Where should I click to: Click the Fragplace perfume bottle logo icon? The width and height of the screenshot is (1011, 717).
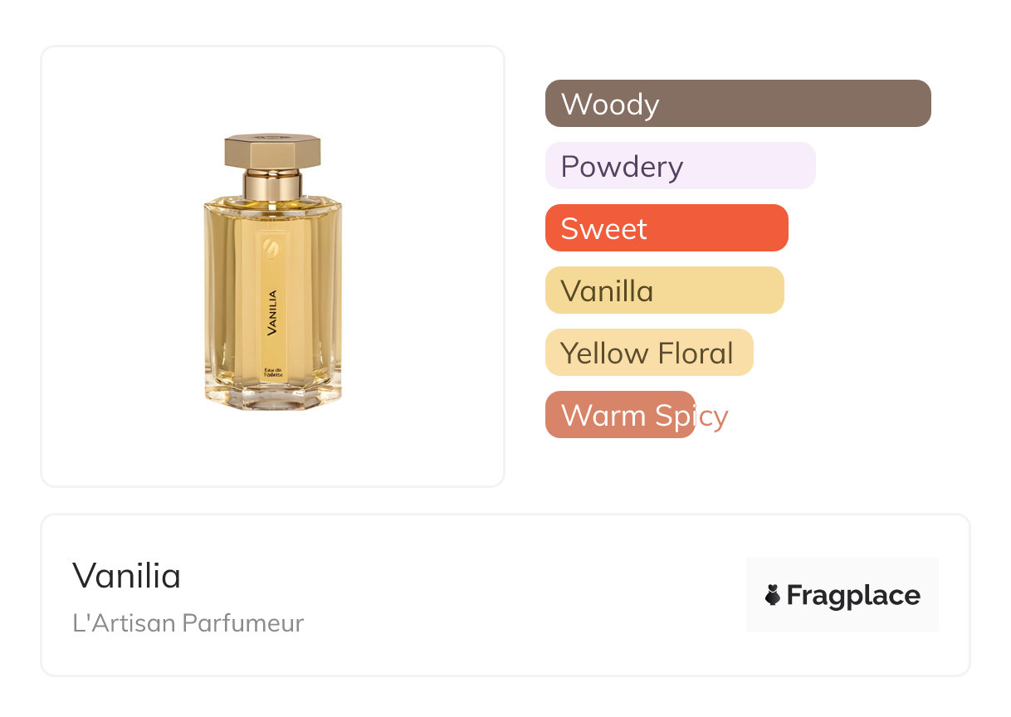coord(773,595)
